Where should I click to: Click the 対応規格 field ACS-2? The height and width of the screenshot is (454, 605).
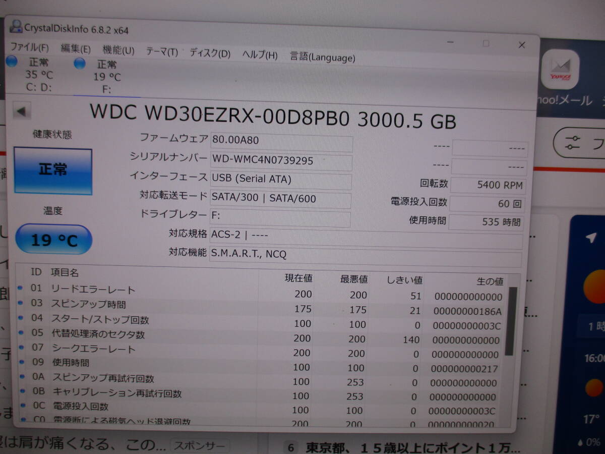(366, 237)
